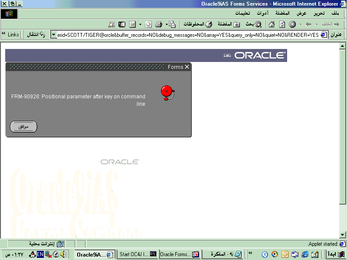This screenshot has width=347, height=260.
Task: Close the Forms error dialog
Action: click(x=187, y=67)
